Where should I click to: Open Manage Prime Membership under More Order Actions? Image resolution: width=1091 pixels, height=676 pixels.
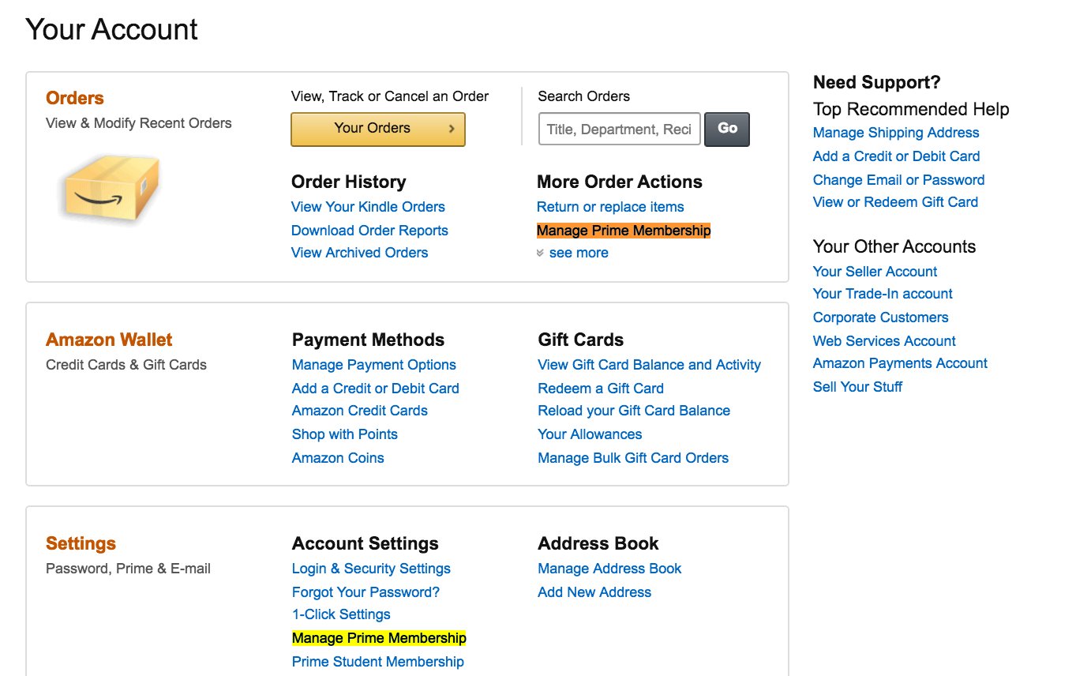pyautogui.click(x=624, y=231)
